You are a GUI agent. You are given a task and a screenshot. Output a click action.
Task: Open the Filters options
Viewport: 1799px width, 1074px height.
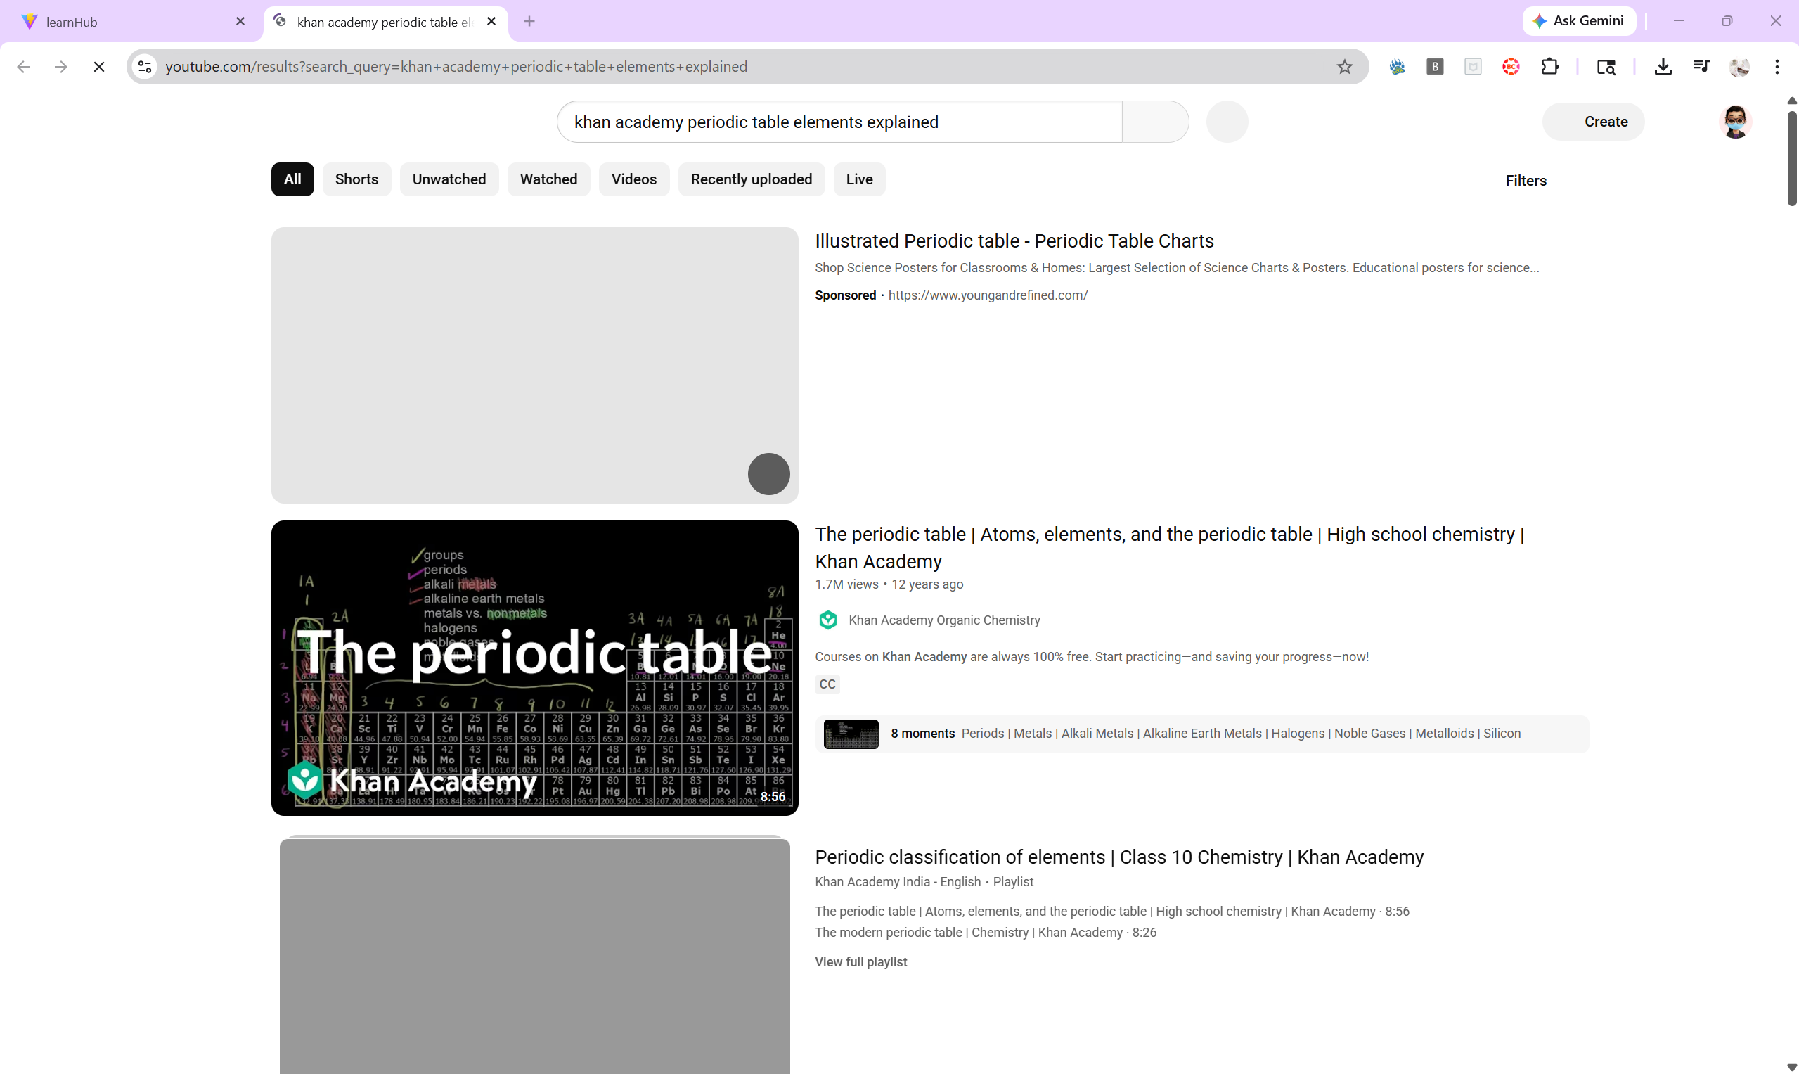[x=1526, y=181]
